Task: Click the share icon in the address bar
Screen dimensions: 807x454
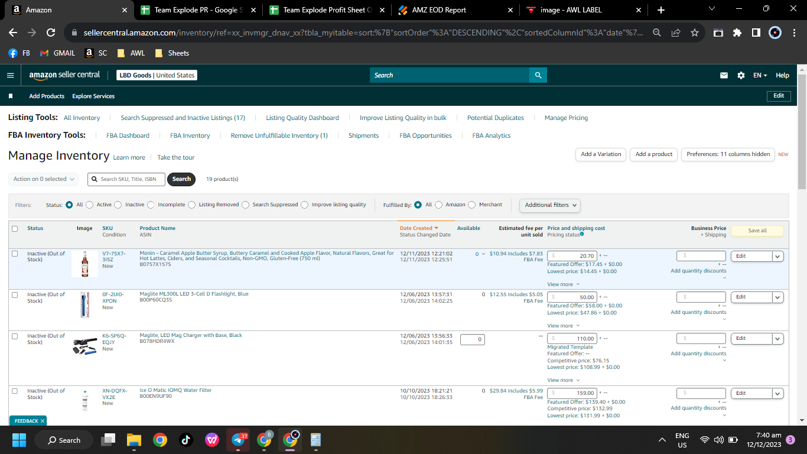Action: (x=676, y=33)
